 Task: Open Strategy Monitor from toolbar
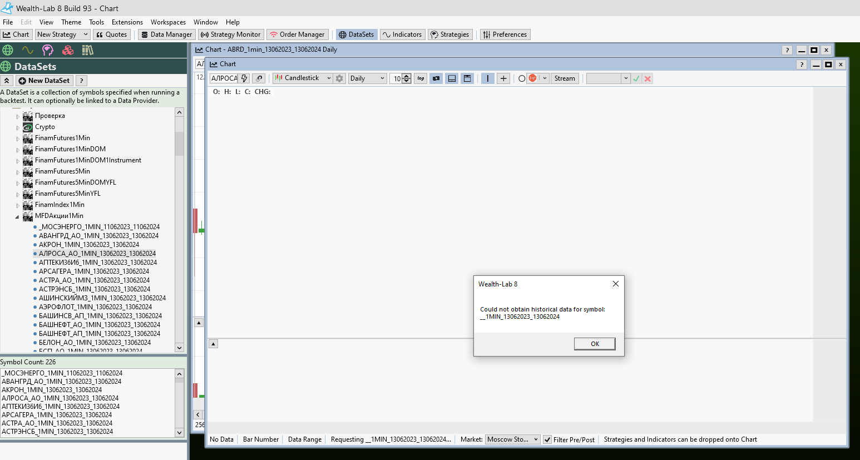pyautogui.click(x=230, y=34)
